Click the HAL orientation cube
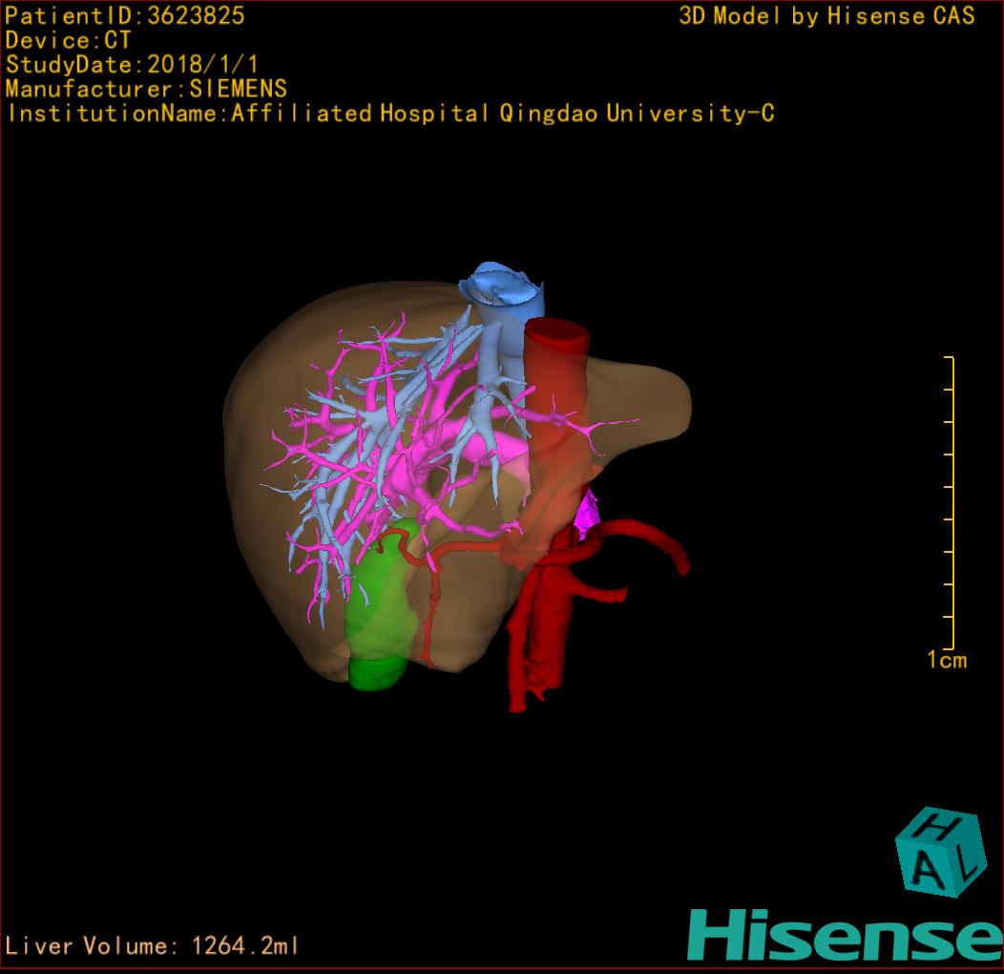Screen dimensions: 1004x974 click(940, 852)
